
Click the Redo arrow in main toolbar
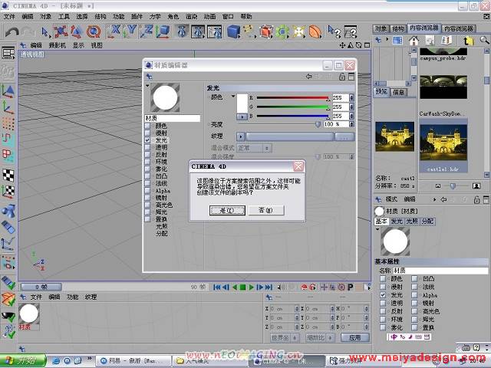coord(28,31)
